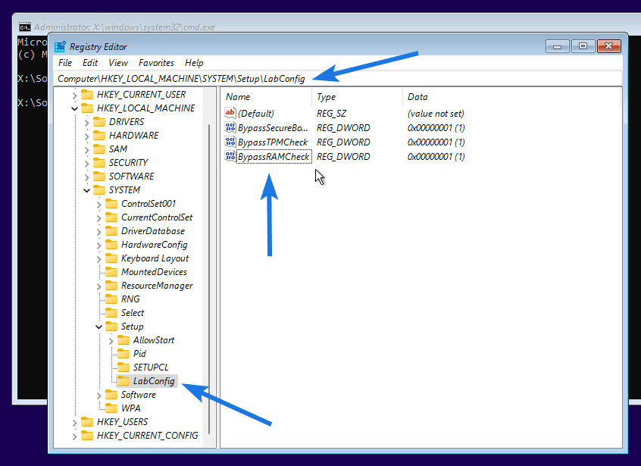Open the Edit menu
Image resolution: width=641 pixels, height=466 pixels.
[90, 63]
